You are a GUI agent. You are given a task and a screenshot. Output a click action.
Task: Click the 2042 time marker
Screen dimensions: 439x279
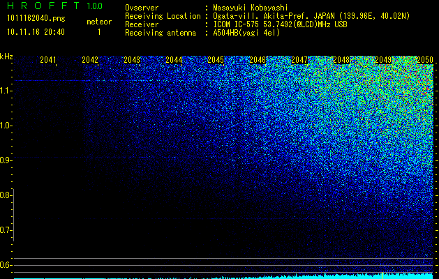[90, 60]
